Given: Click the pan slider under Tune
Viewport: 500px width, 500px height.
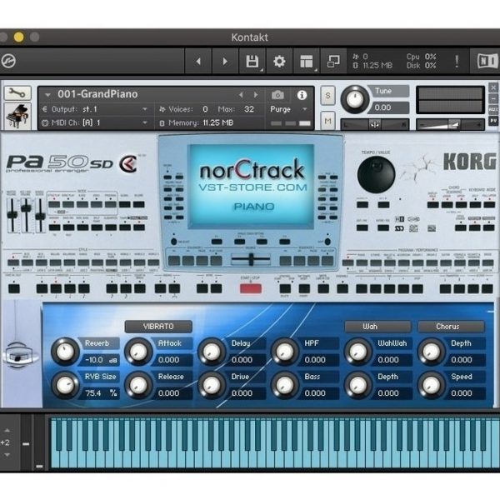Looking at the screenshot, I should point(375,124).
